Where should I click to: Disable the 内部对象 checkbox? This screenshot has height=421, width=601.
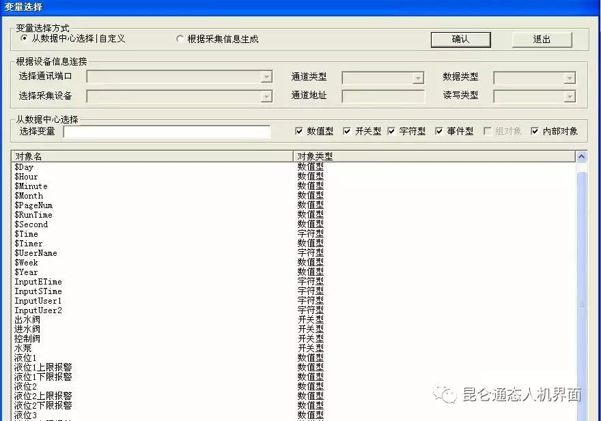(535, 131)
